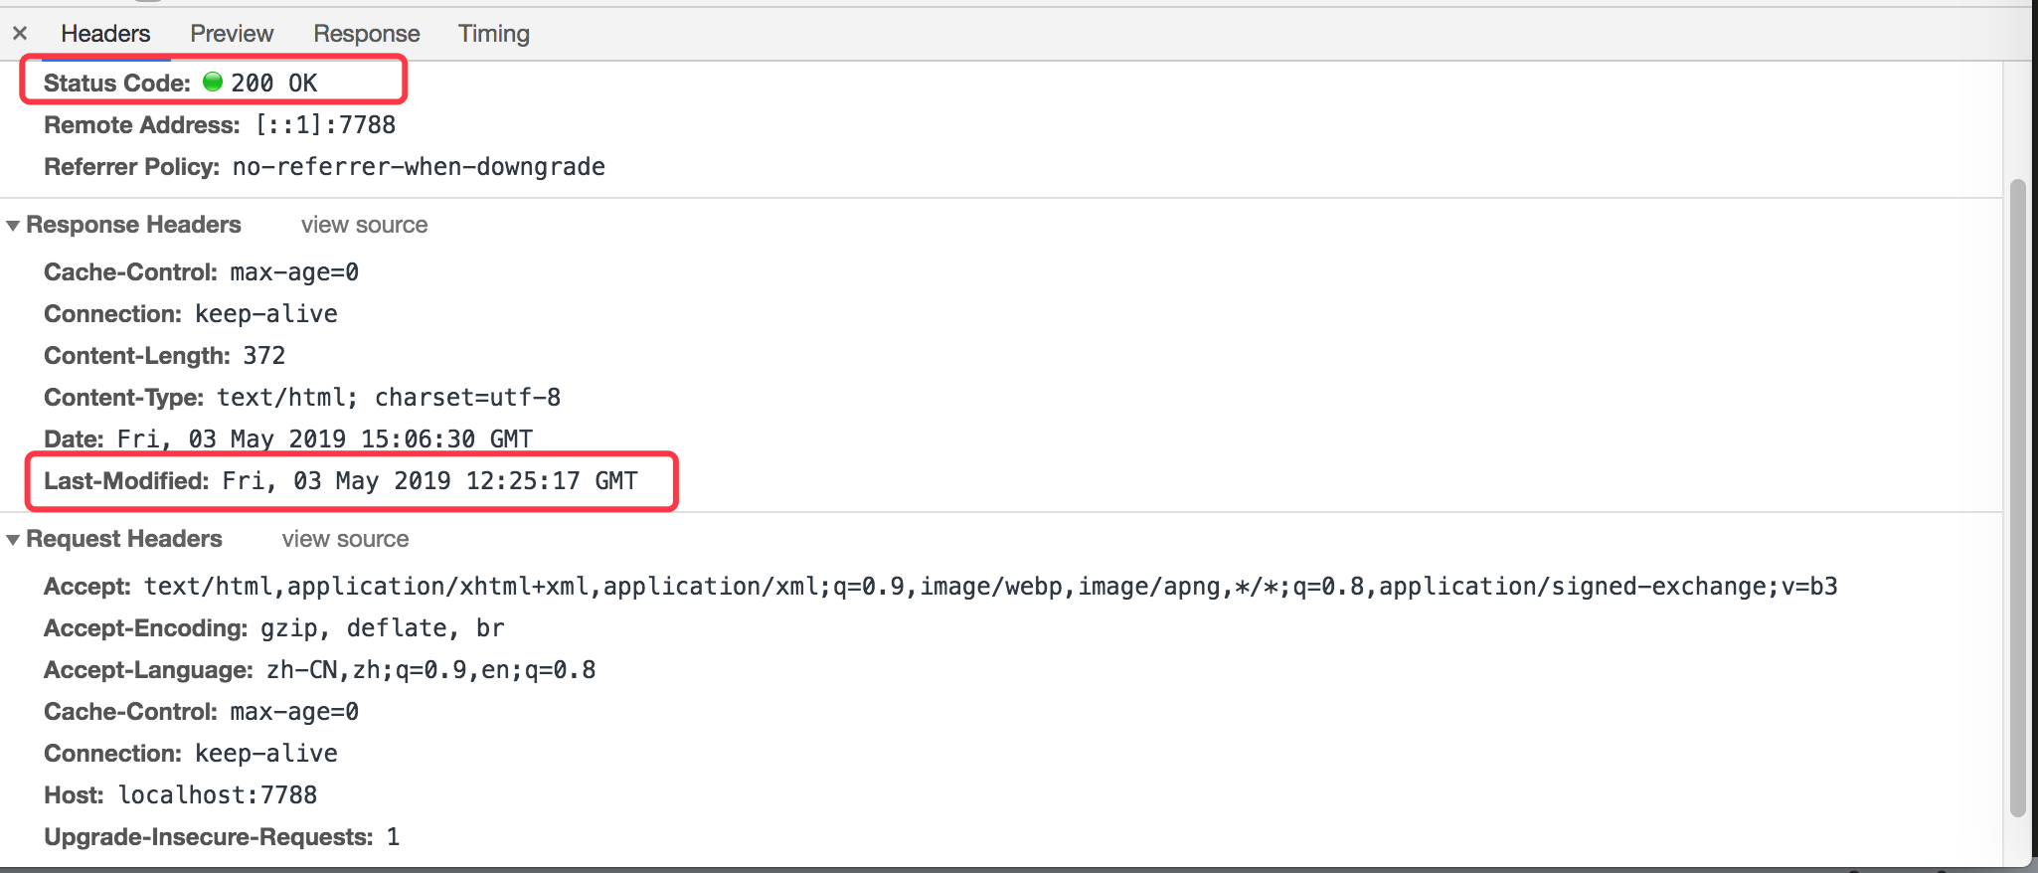Click the vertical scrollbar of headers pane
The width and height of the screenshot is (2038, 873).
point(2017,497)
